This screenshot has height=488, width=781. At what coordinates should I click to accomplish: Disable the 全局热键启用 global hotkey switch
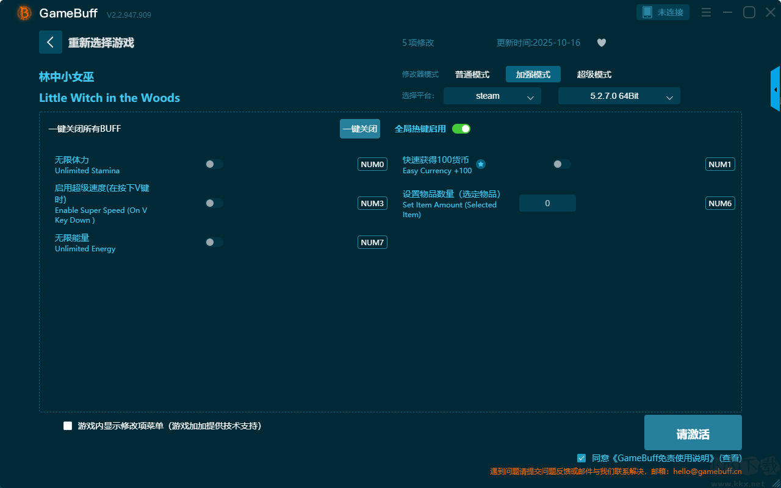point(461,129)
